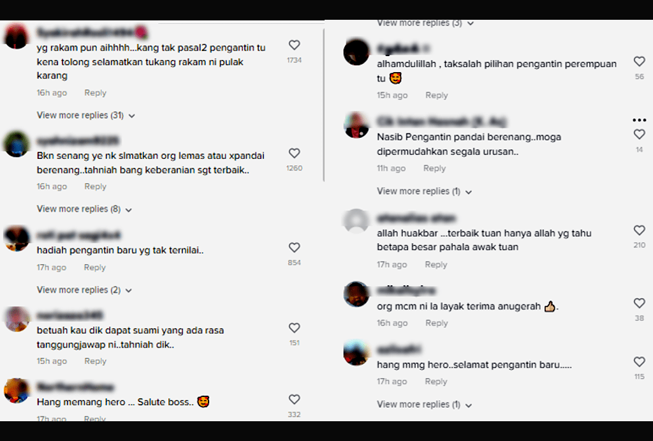This screenshot has height=441, width=653.
Task: Like the comment with 1734 likes
Action: 294,45
